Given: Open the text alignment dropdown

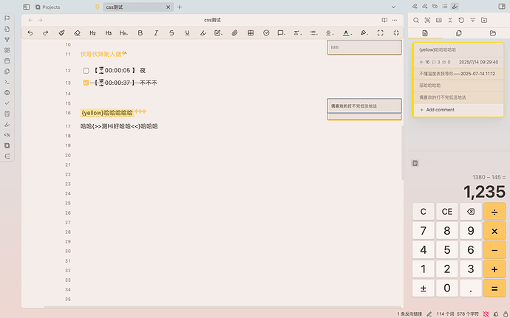Looking at the screenshot, I should 330,32.
